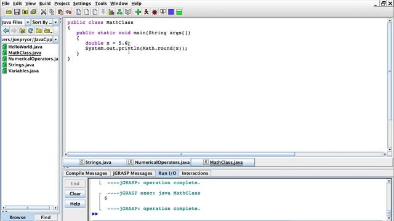The width and height of the screenshot is (394, 221).
Task: Select HelloWorld.java in file list
Action: (x=22, y=47)
